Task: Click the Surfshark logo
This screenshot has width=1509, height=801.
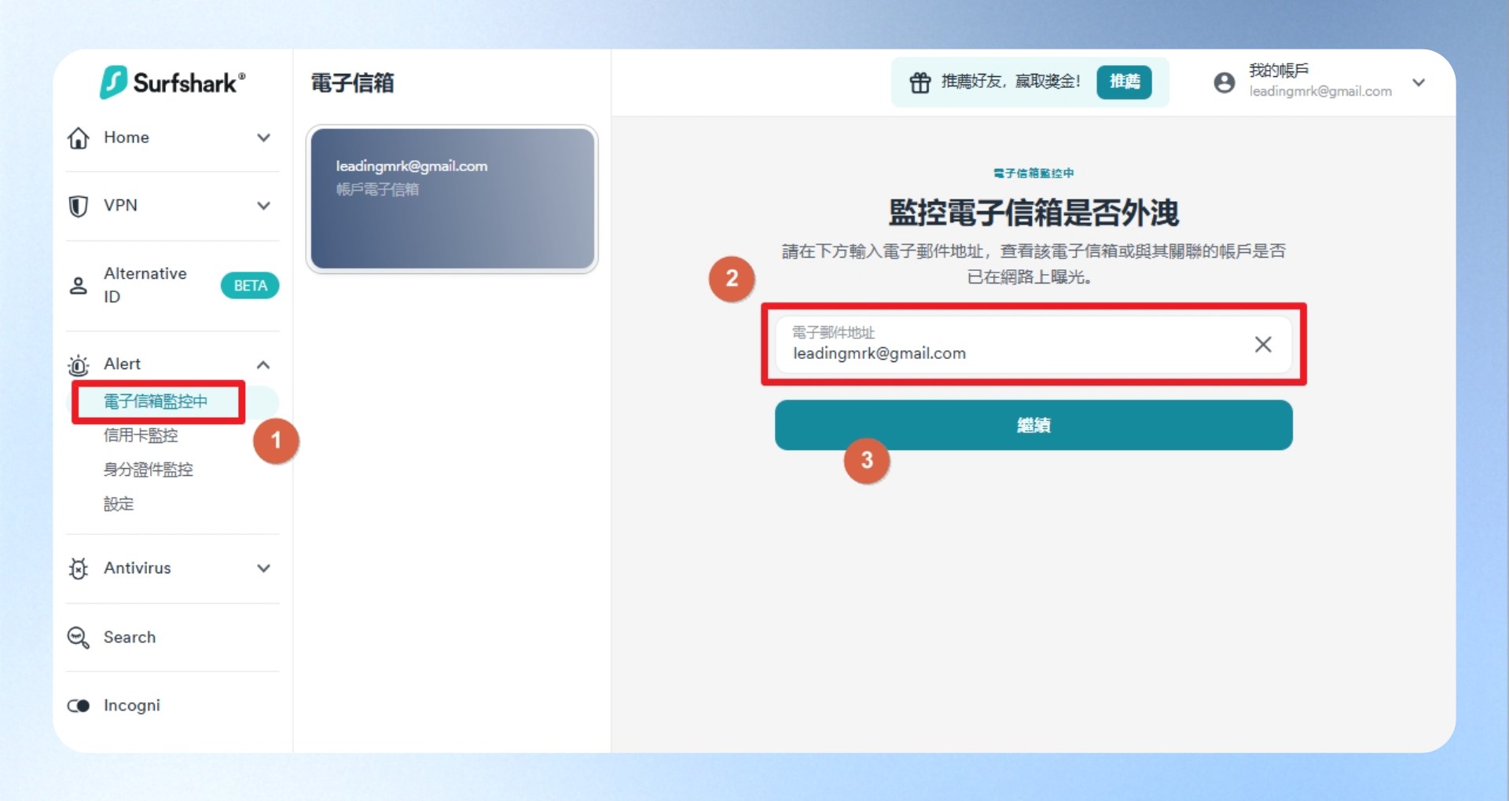Action: pos(172,82)
